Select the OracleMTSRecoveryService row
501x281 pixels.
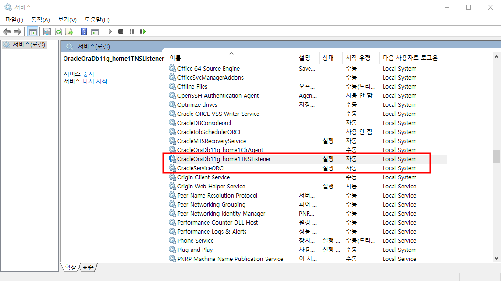(x=212, y=141)
